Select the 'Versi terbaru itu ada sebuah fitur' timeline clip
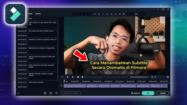Viewport: 187px width, 105px height. point(75,86)
